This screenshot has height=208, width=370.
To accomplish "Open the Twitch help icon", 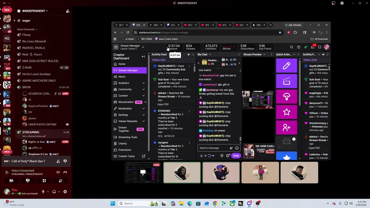I will point(299,47).
